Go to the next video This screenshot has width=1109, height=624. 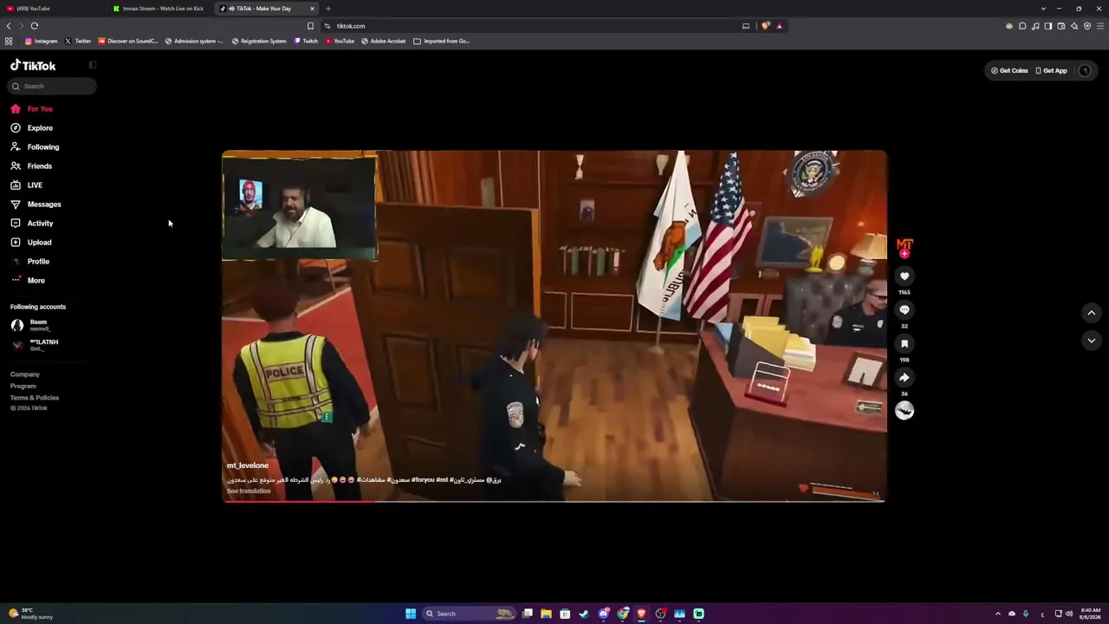tap(1092, 341)
